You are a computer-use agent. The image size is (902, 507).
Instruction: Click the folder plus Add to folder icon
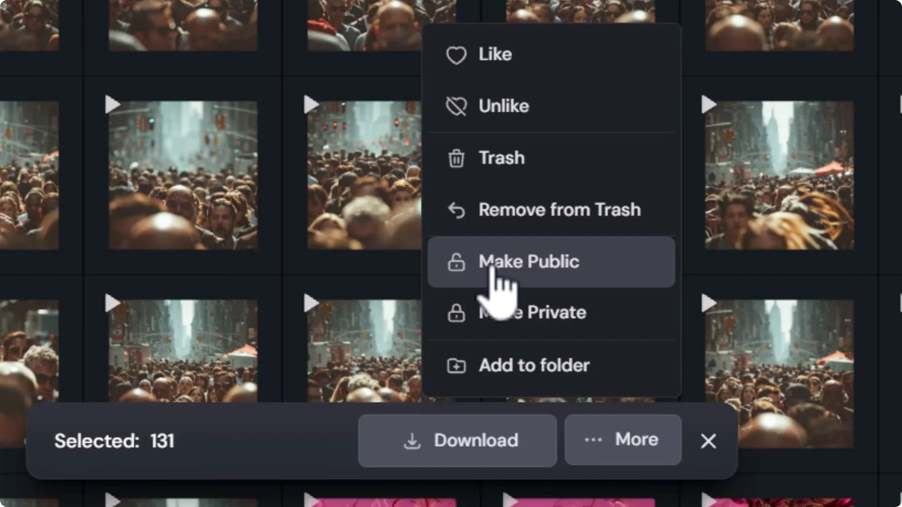pos(456,366)
